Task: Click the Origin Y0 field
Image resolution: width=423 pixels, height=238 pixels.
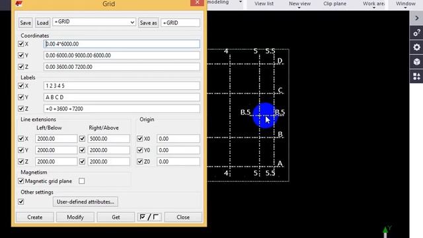Action: pos(178,150)
